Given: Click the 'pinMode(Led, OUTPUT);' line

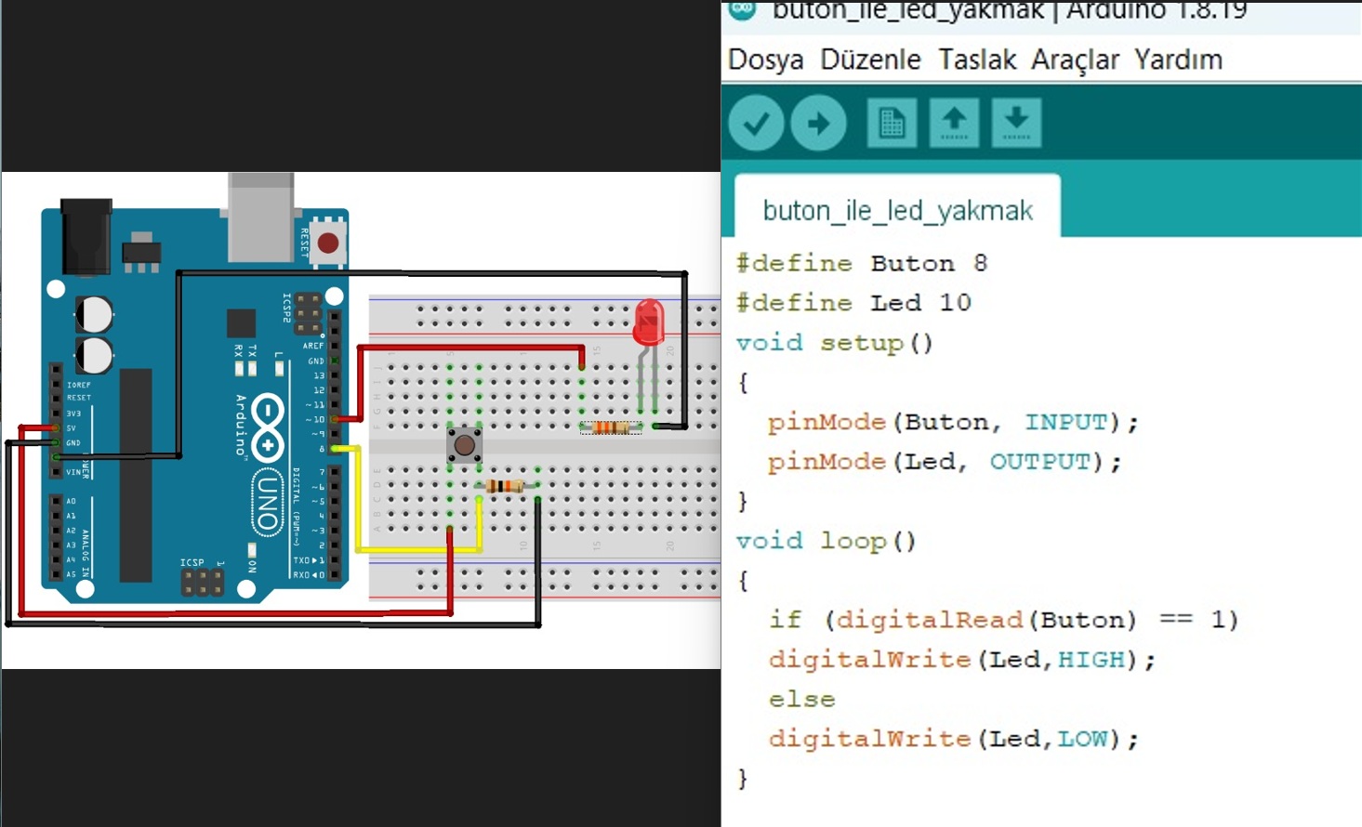Looking at the screenshot, I should (944, 462).
